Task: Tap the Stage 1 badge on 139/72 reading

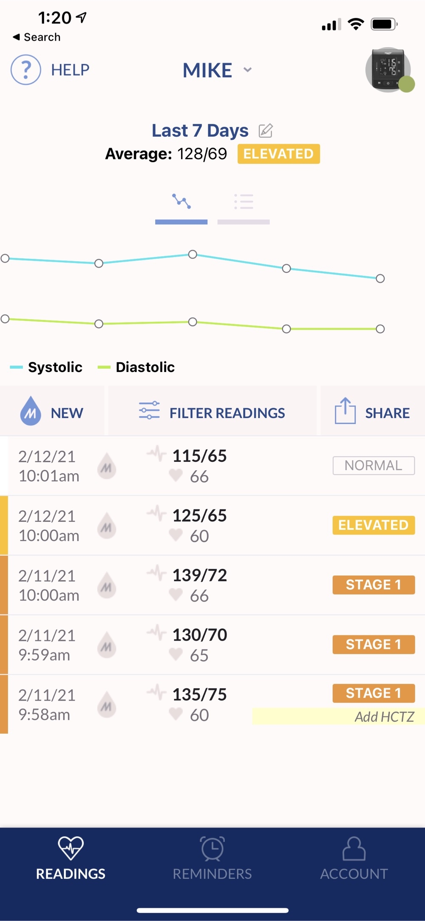Action: point(373,585)
